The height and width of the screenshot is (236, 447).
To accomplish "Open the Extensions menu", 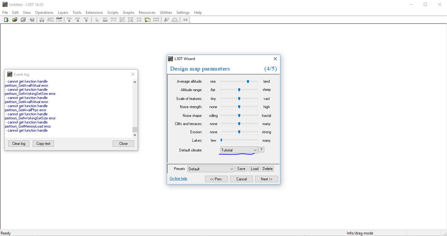I will point(94,13).
